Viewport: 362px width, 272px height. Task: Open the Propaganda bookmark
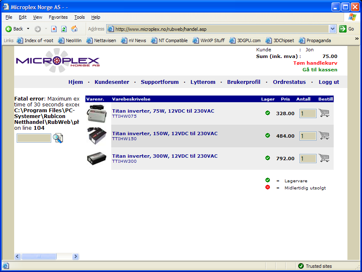(315, 40)
